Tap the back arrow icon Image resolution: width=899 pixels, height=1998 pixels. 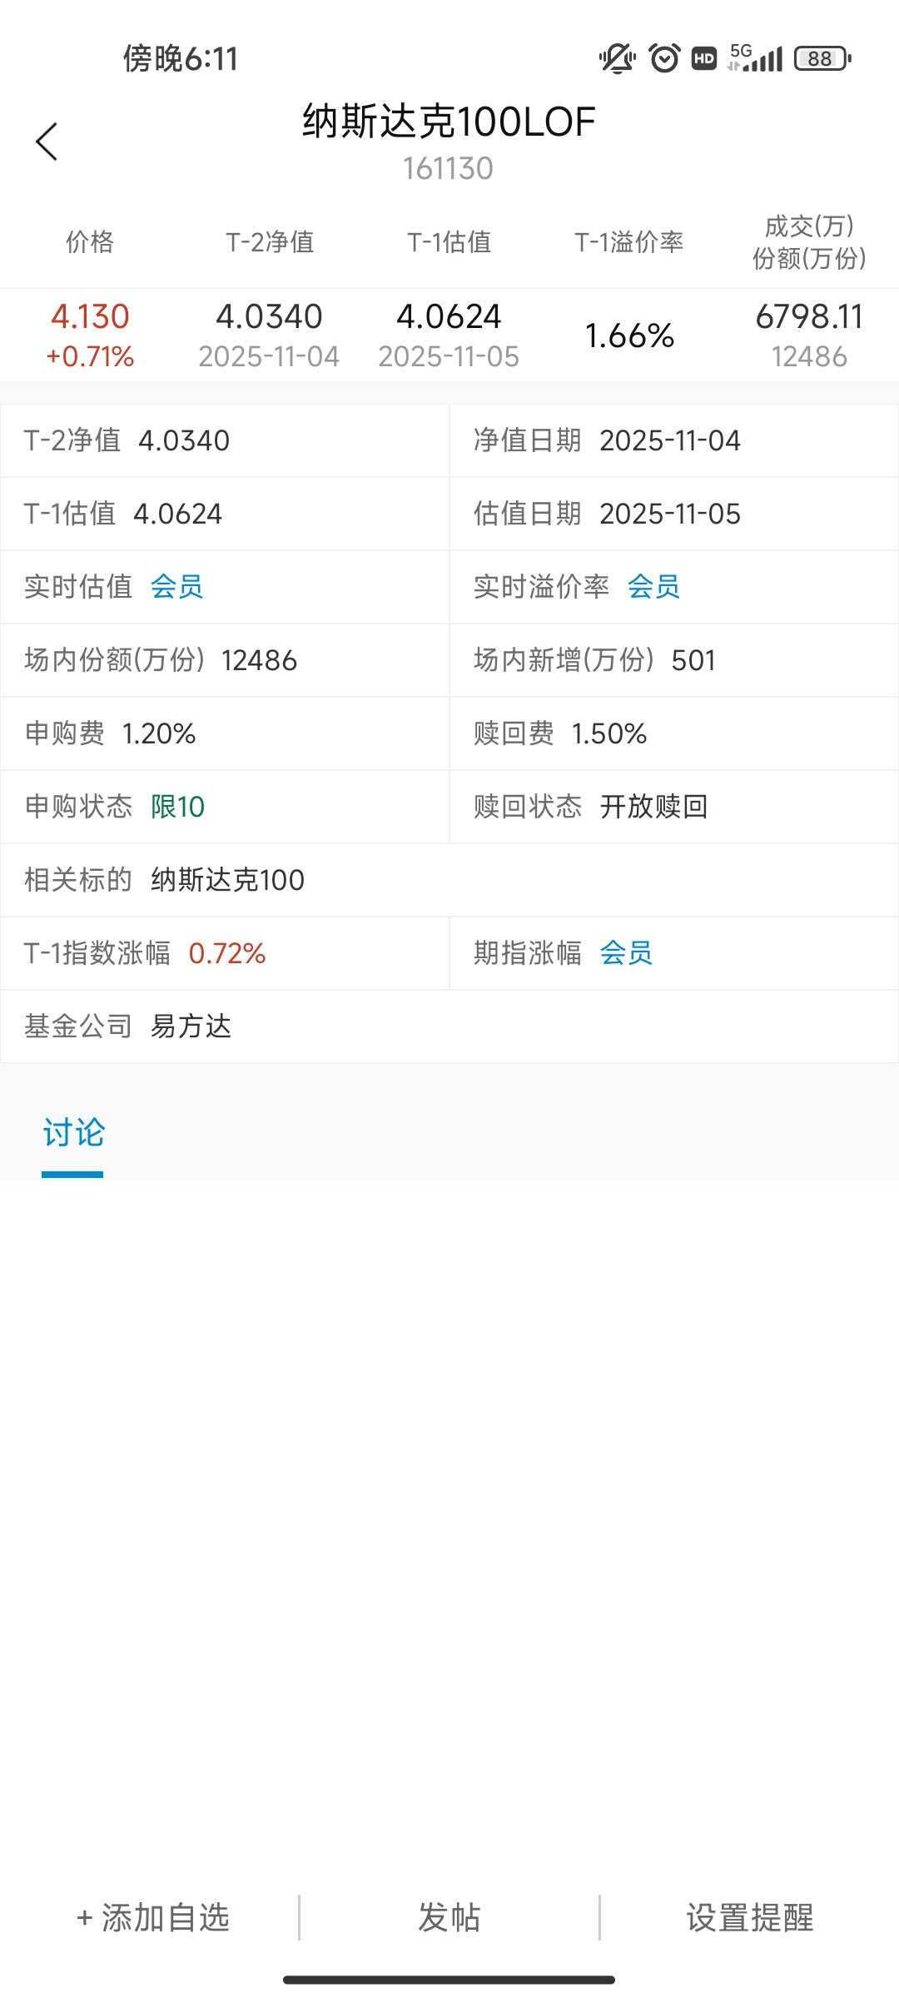(x=47, y=142)
